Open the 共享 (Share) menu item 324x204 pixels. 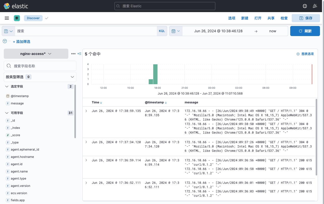tap(271, 18)
